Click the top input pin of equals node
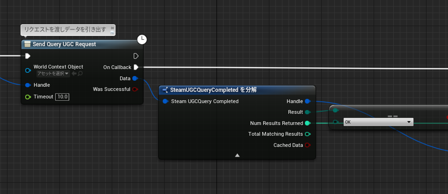 [336, 110]
